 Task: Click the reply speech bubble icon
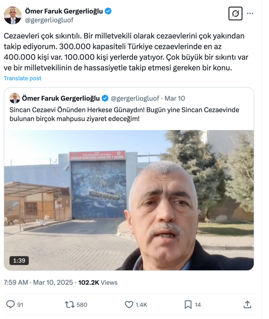pyautogui.click(x=10, y=305)
